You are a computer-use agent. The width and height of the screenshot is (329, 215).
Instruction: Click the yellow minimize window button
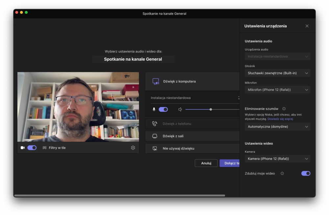pos(21,12)
